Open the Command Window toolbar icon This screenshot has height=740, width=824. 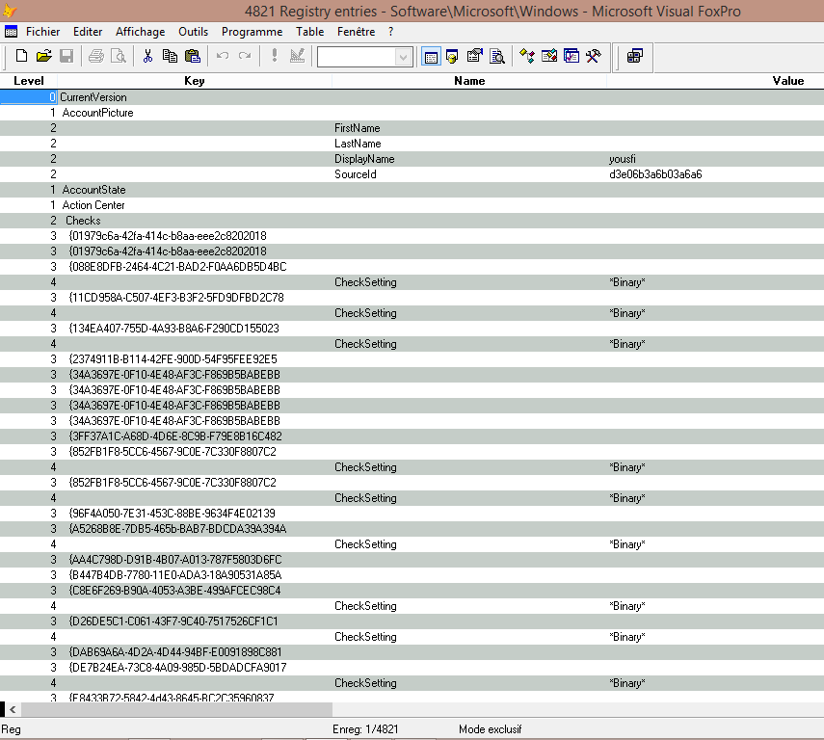[430, 56]
